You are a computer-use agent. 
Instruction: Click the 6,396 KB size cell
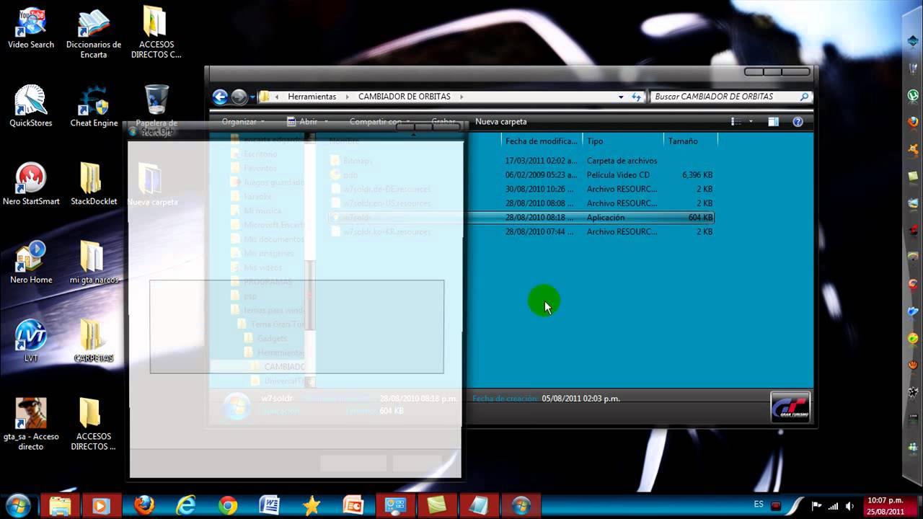(x=697, y=175)
